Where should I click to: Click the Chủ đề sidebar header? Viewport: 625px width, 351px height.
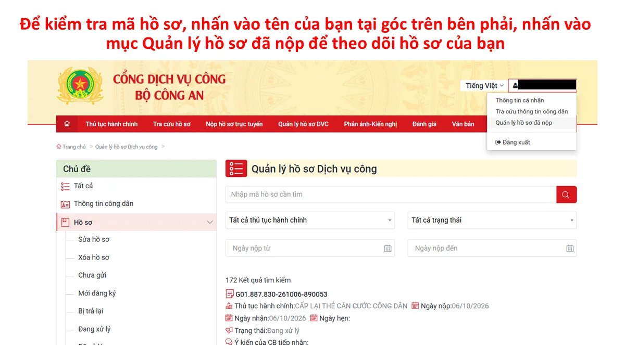(x=136, y=168)
